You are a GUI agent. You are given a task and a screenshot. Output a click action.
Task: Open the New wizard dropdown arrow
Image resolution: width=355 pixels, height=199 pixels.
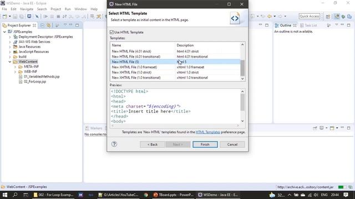[9, 16]
